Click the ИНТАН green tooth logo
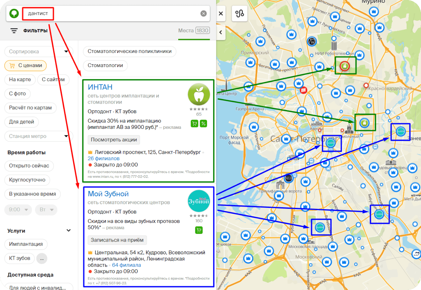421x290 pixels. tap(199, 94)
